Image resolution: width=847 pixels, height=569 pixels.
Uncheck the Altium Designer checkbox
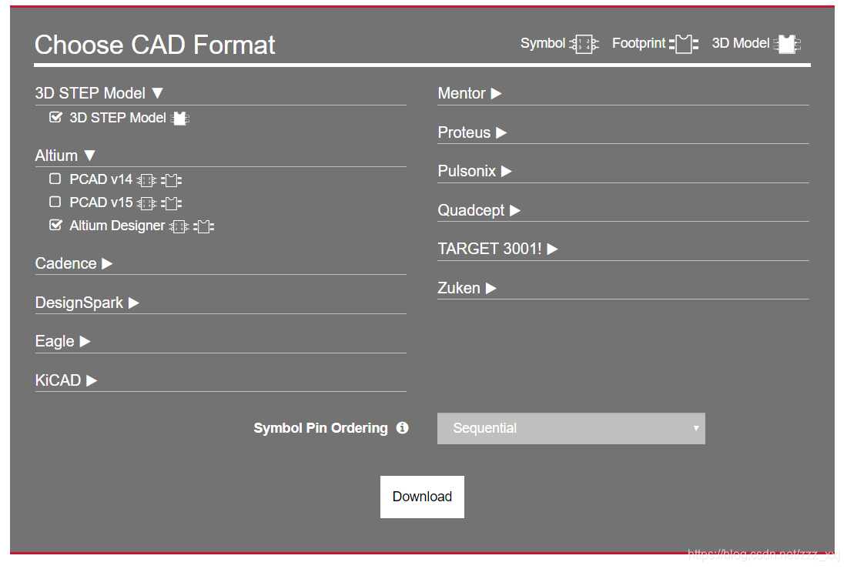point(55,225)
